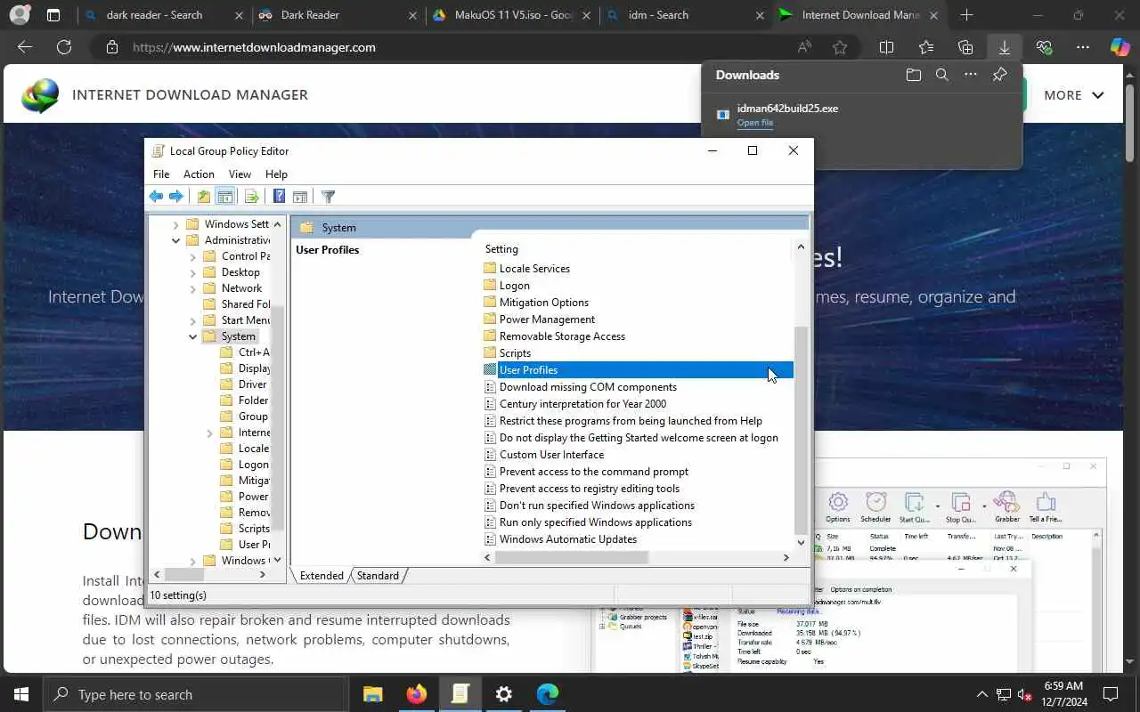
Task: Open the Help menu
Action: pos(276,174)
